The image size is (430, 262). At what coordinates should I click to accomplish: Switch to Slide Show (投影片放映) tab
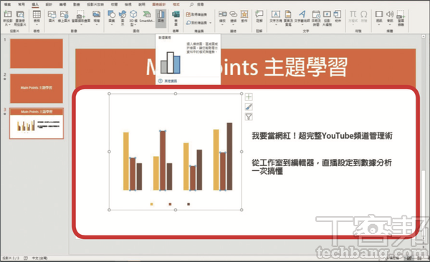(95, 4)
